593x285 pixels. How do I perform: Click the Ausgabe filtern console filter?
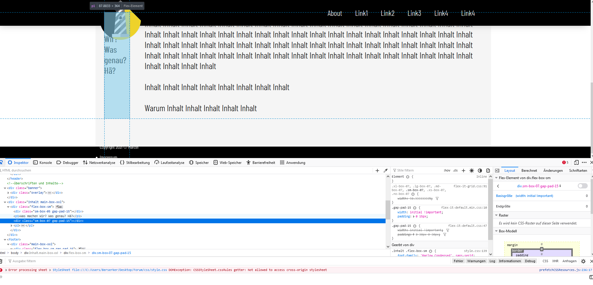[229, 261]
